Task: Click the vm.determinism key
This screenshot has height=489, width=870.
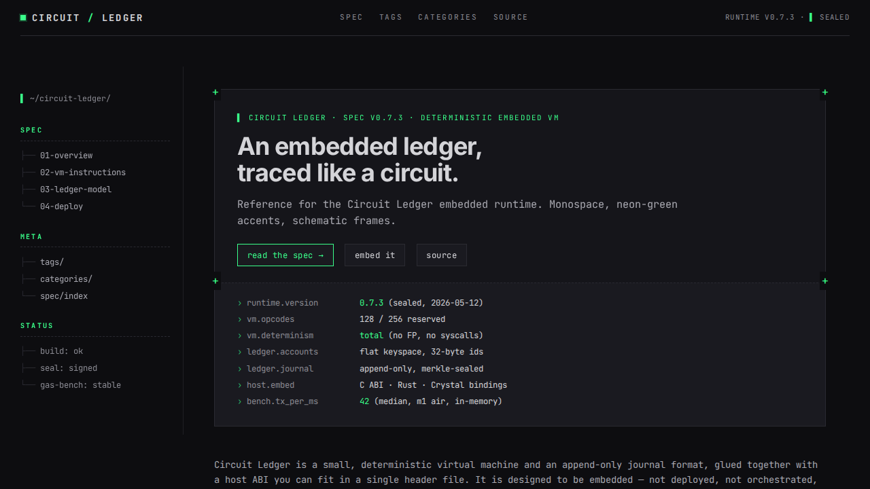Action: [280, 336]
